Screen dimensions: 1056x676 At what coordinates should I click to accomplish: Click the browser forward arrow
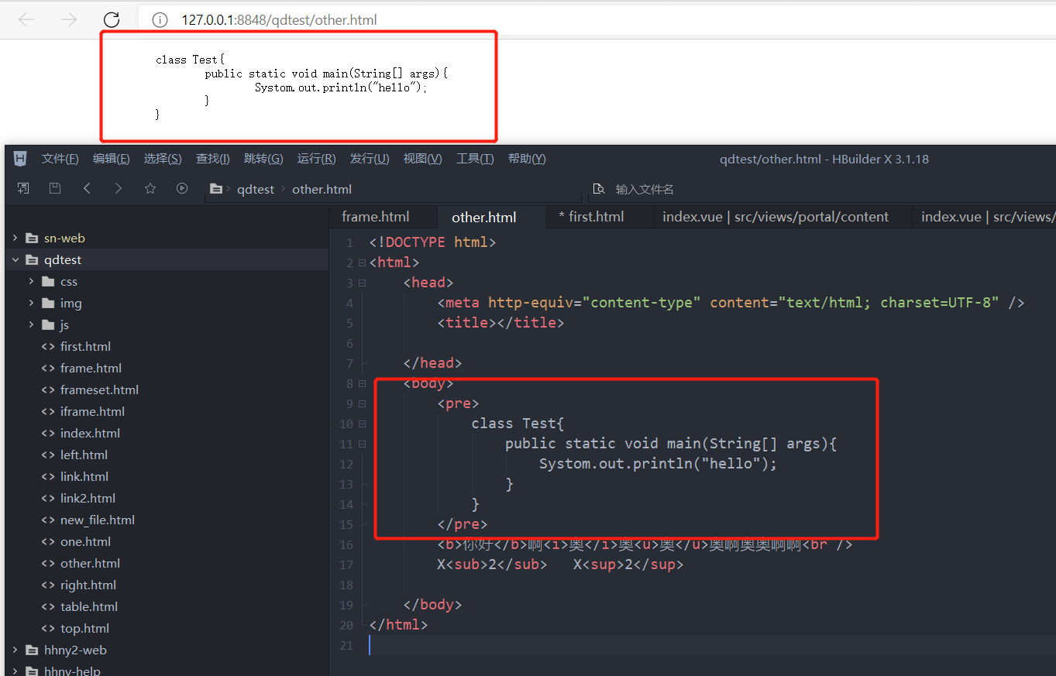coord(69,19)
